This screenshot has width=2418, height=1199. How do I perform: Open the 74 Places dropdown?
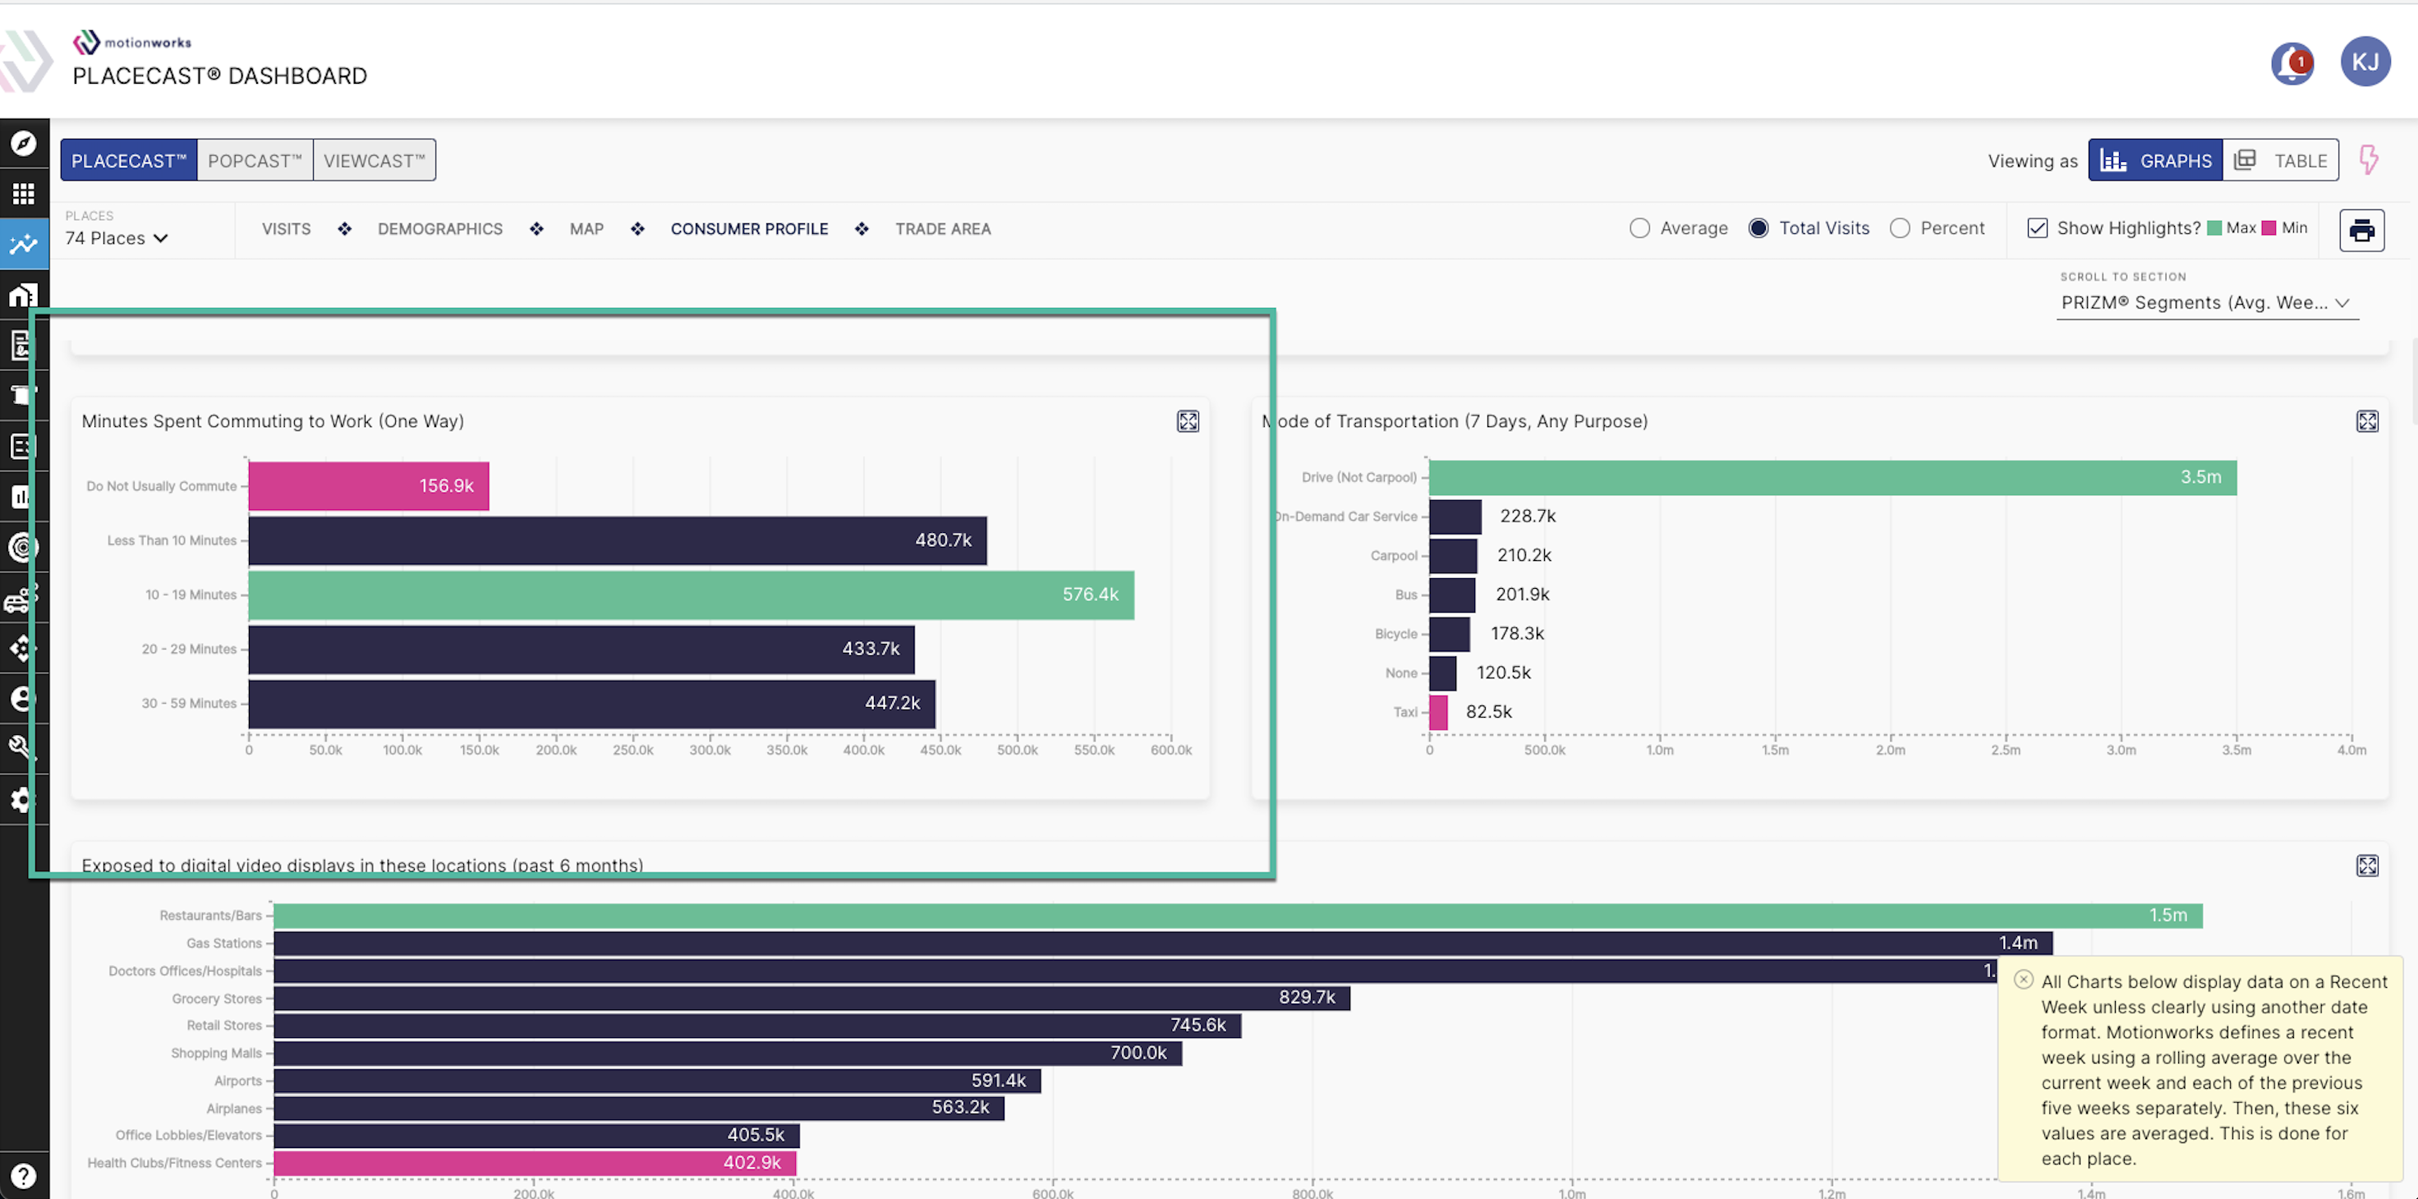tap(117, 238)
